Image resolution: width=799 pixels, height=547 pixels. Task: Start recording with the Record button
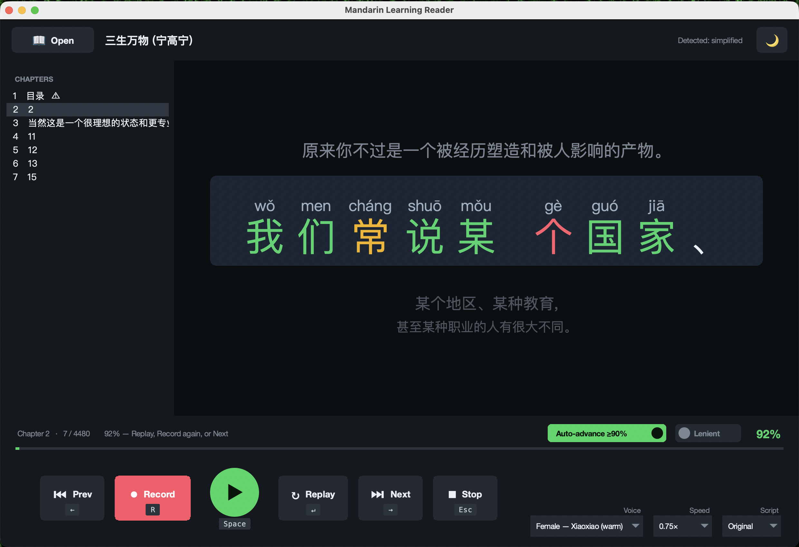pos(153,498)
